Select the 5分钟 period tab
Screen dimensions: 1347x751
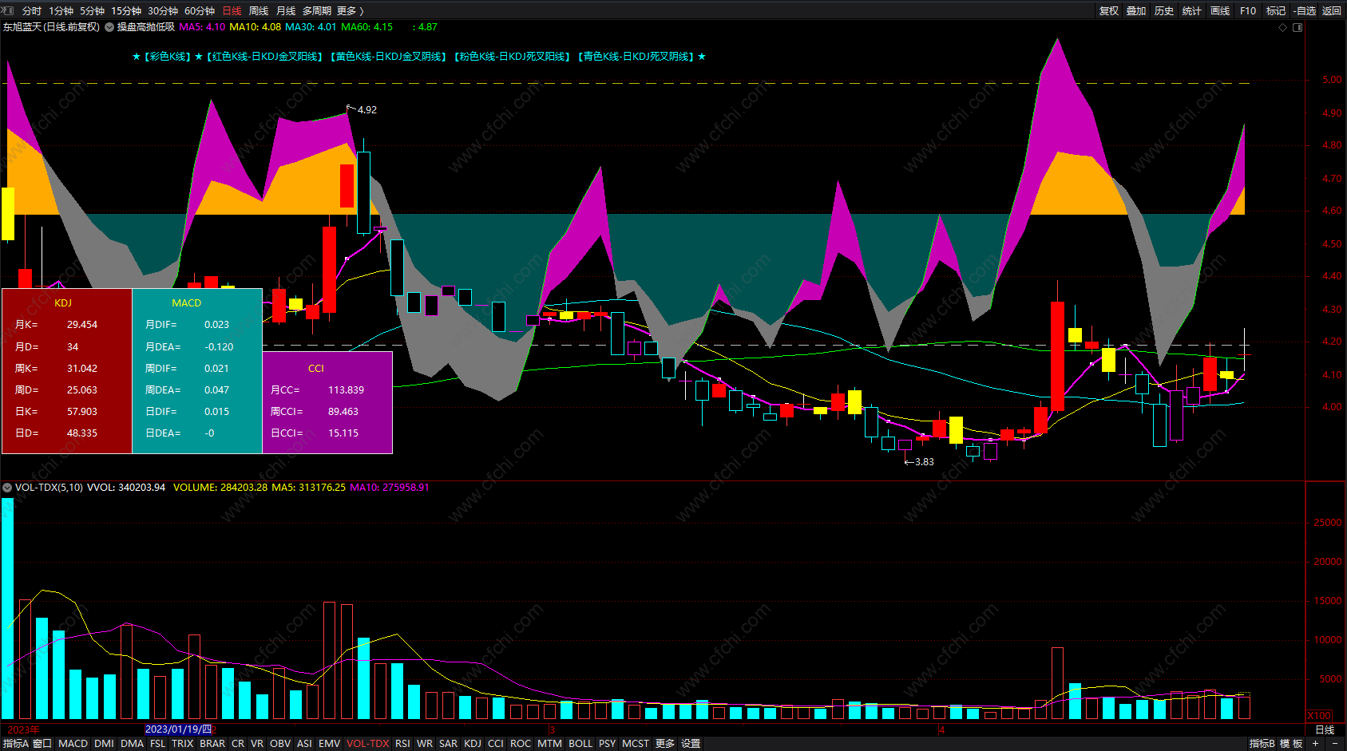pyautogui.click(x=92, y=11)
